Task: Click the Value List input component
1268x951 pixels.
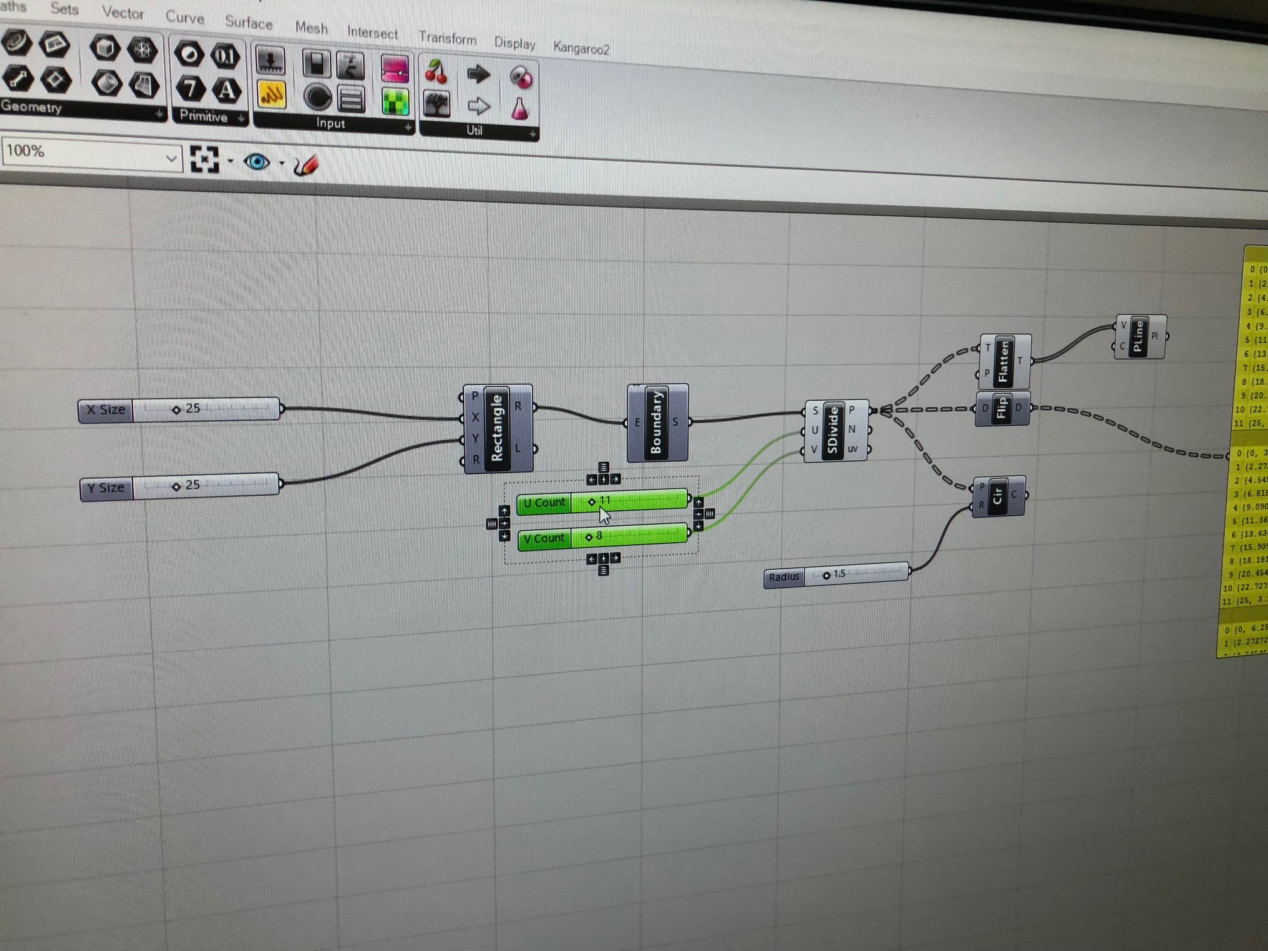Action: coord(351,99)
